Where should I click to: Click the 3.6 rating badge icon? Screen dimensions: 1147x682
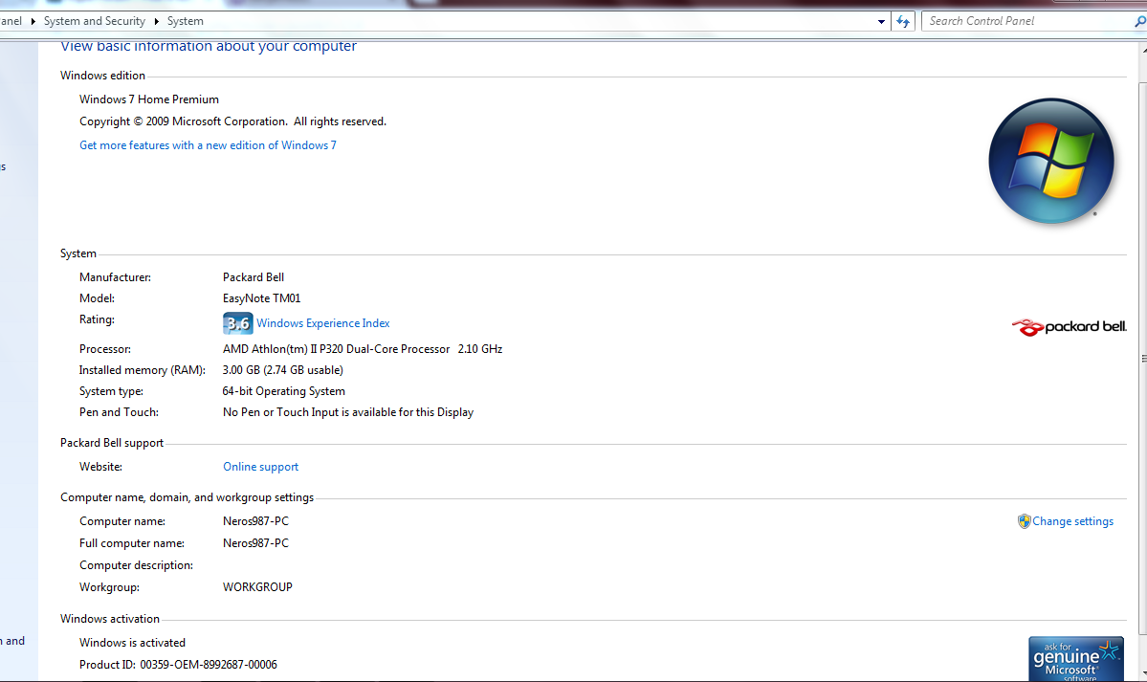pyautogui.click(x=238, y=323)
